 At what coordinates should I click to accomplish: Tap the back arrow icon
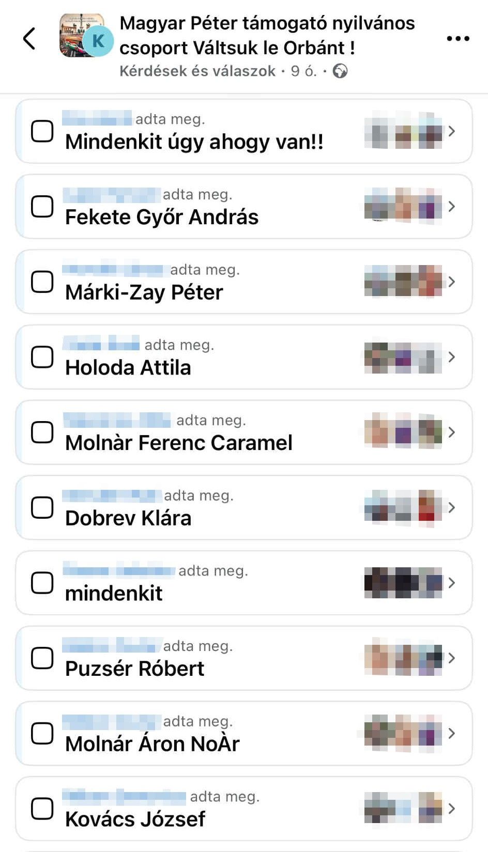pyautogui.click(x=29, y=38)
